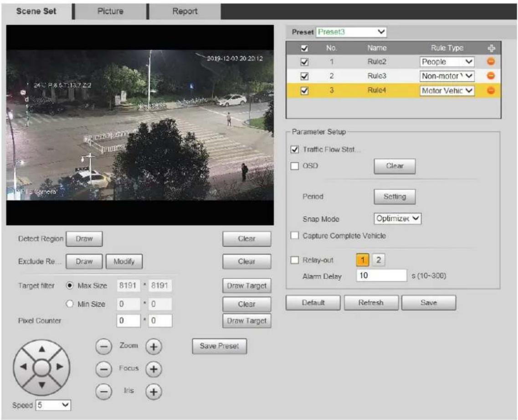Enable the Relay-out checkbox
This screenshot has width=518, height=420.
pyautogui.click(x=295, y=260)
